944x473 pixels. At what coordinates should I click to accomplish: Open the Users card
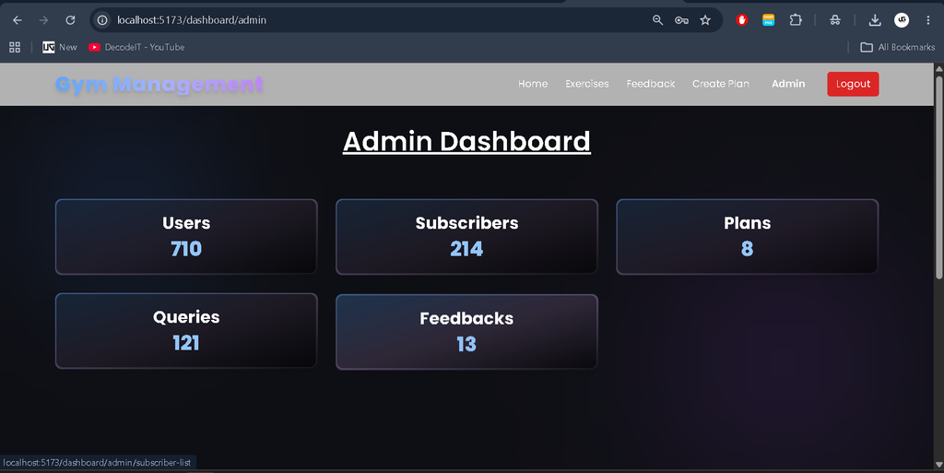coord(186,236)
